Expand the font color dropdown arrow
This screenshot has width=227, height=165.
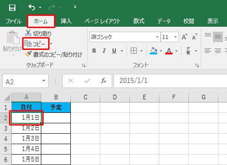click(x=177, y=51)
